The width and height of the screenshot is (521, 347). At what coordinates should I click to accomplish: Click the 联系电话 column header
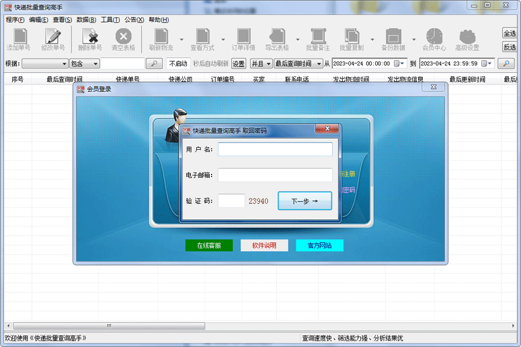point(297,79)
